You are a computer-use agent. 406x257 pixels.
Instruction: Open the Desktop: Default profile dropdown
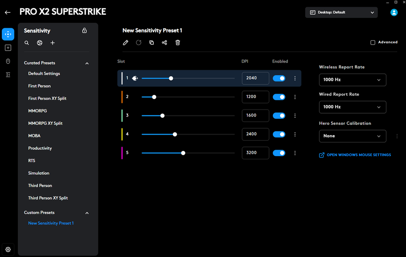(x=341, y=12)
